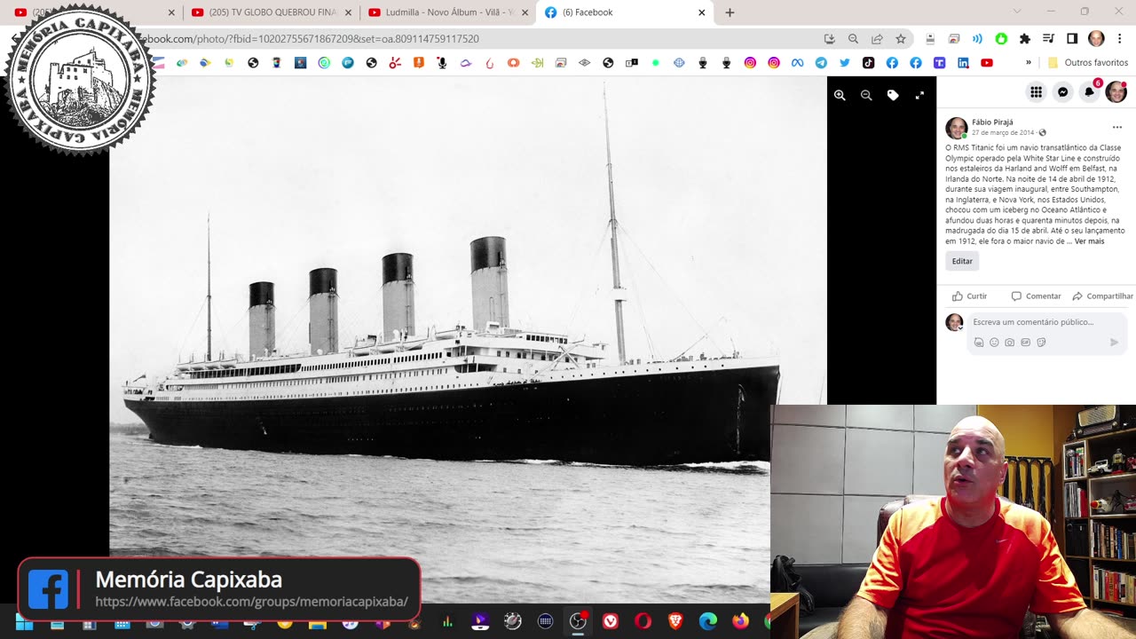Send the comment with arrow icon

[x=1115, y=343]
